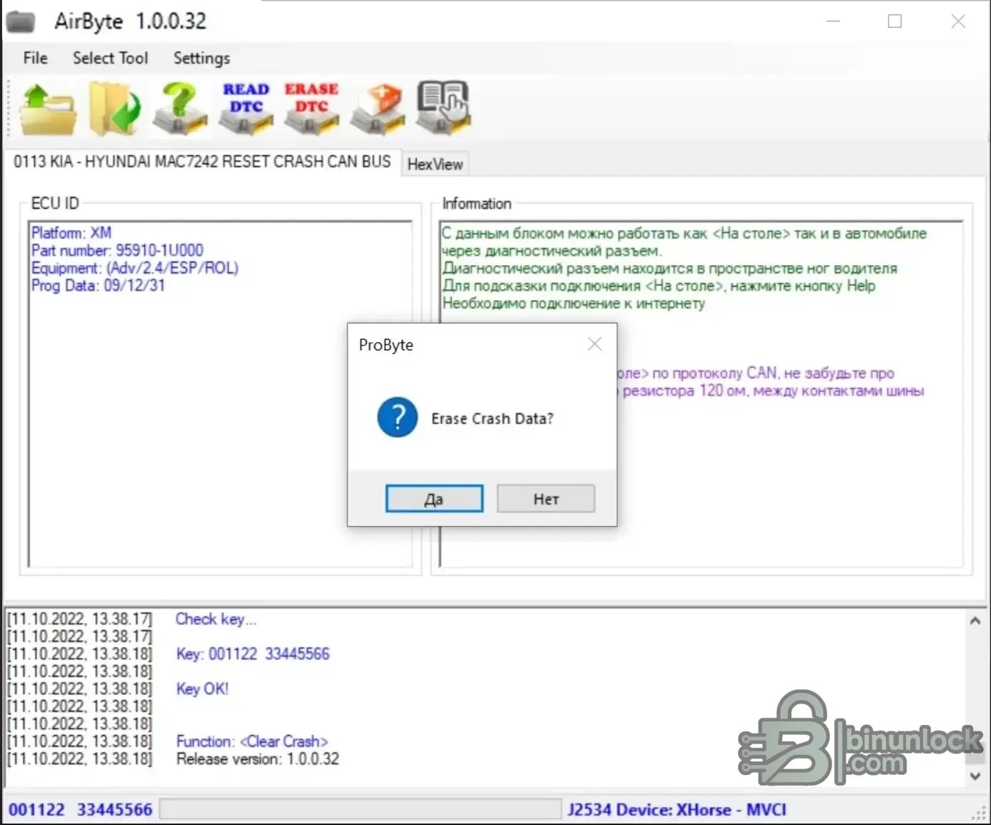This screenshot has height=825, width=991.
Task: Switch to the HexView tab
Action: [435, 164]
